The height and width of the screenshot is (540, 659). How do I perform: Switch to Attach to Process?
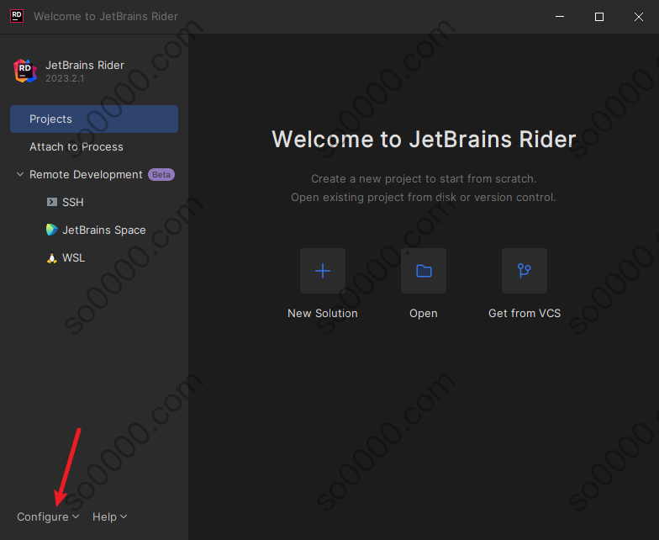(94, 146)
